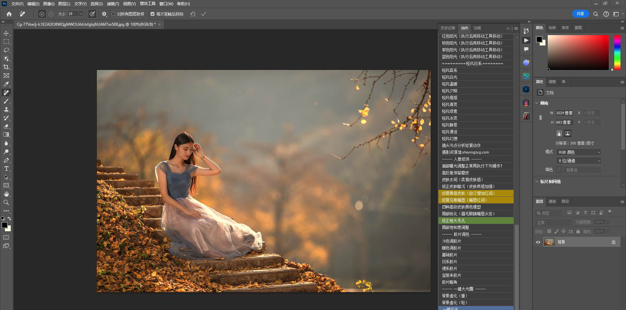626x310 pixels.
Task: Switch to the 调整 tab
Action: [552, 82]
